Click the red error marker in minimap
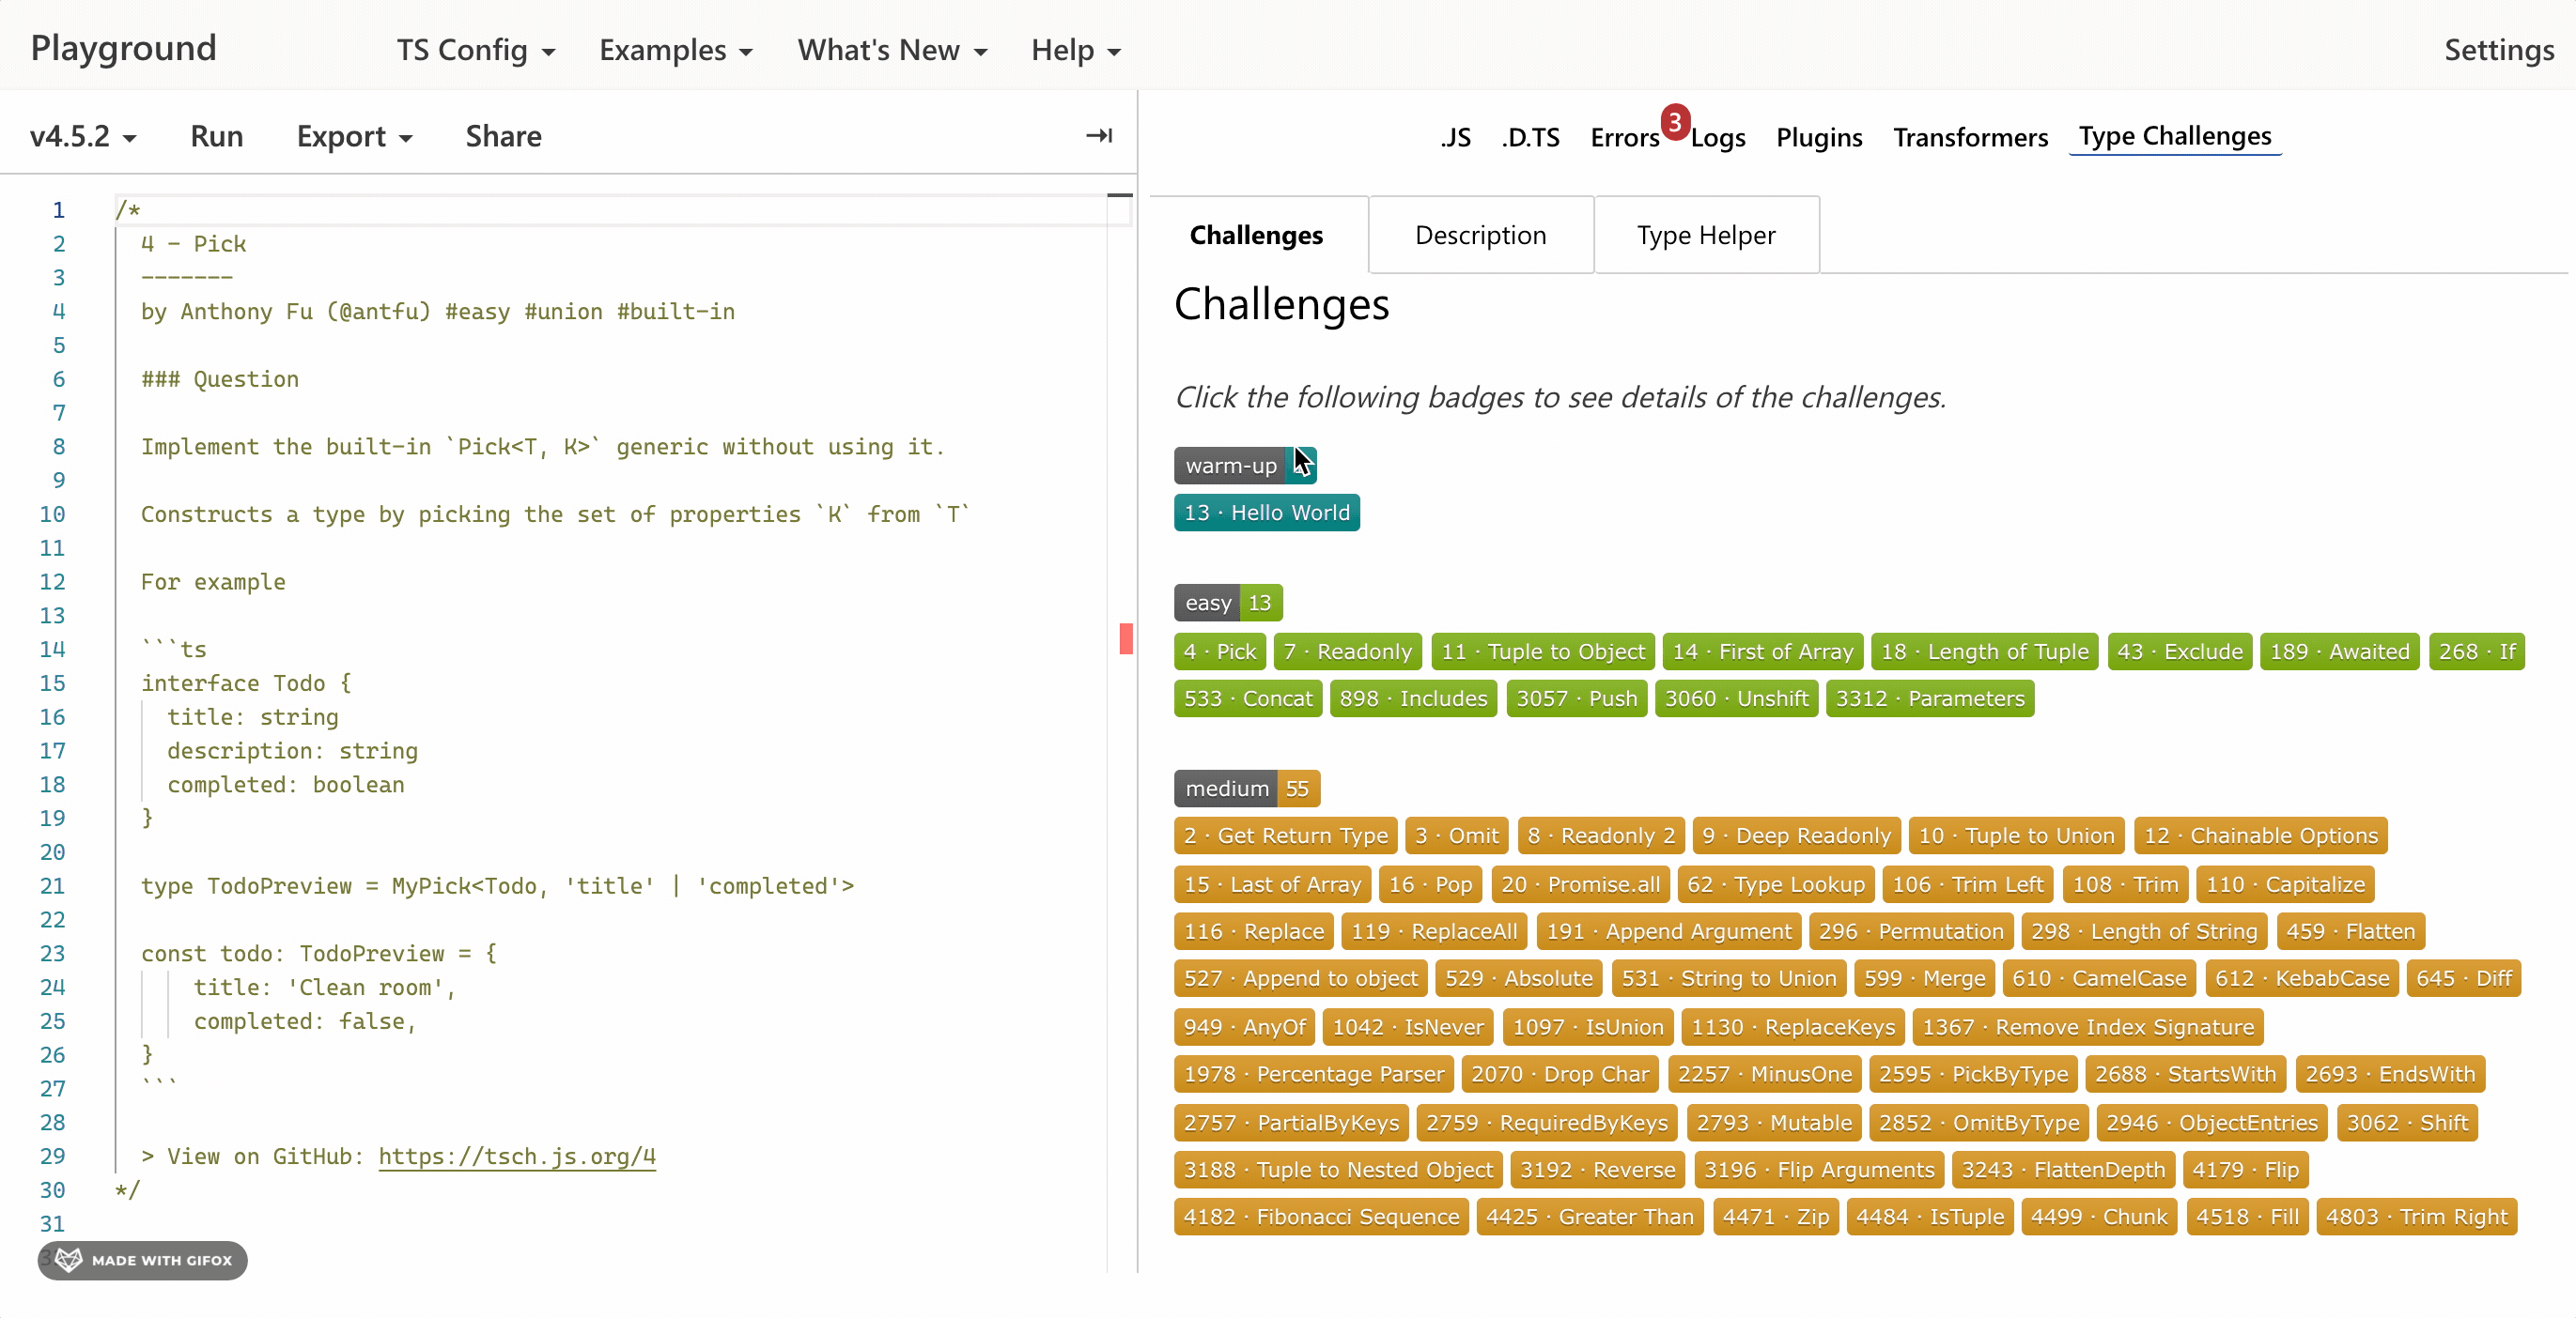The width and height of the screenshot is (2576, 1318). (1126, 638)
